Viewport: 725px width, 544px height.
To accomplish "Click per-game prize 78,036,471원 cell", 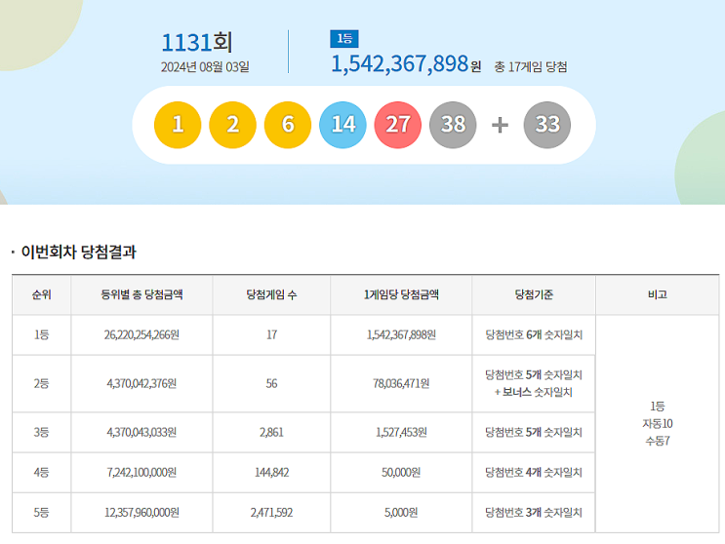I will pyautogui.click(x=401, y=384).
